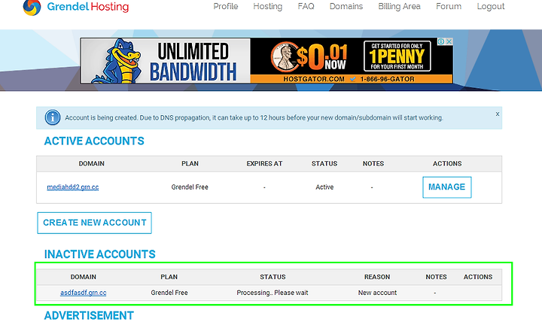Navigate to Domains
Screen dimensions: 542x325
pyautogui.click(x=346, y=6)
